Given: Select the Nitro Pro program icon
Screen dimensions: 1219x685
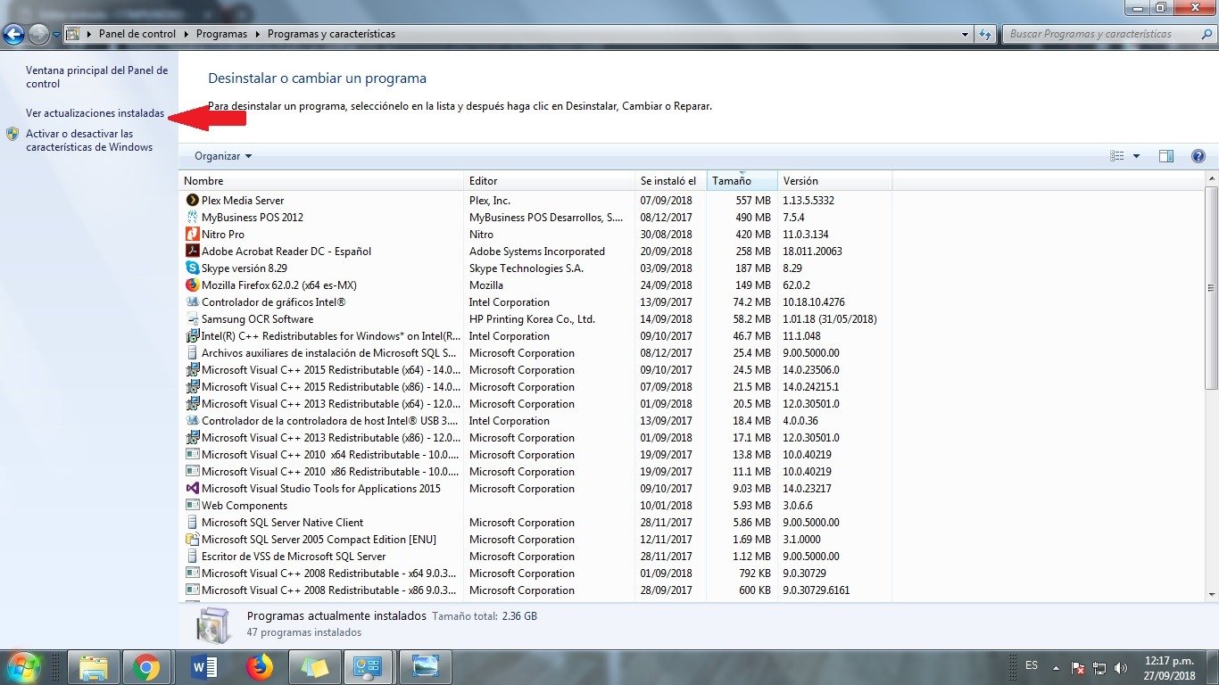Looking at the screenshot, I should (x=193, y=235).
